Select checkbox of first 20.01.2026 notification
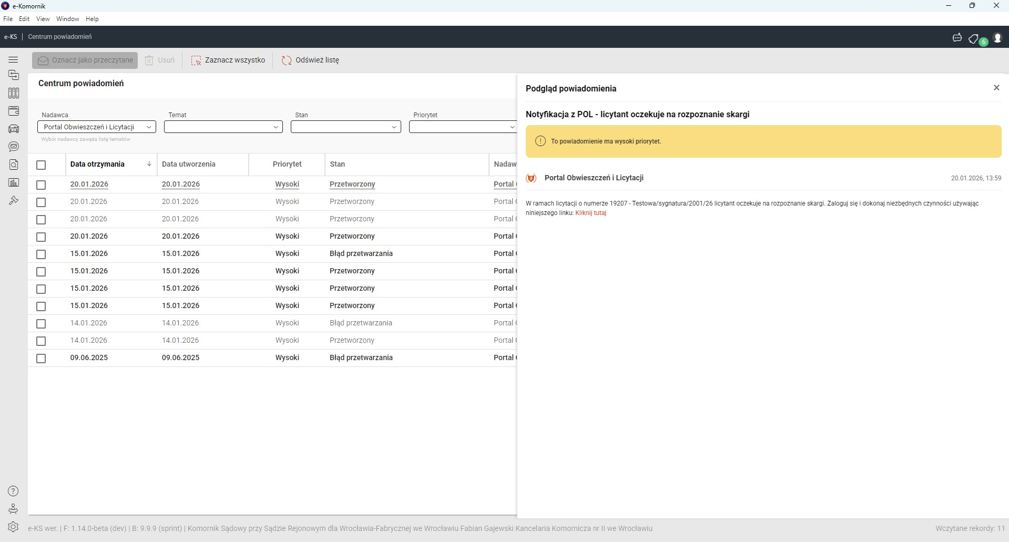This screenshot has width=1009, height=542. [x=41, y=185]
